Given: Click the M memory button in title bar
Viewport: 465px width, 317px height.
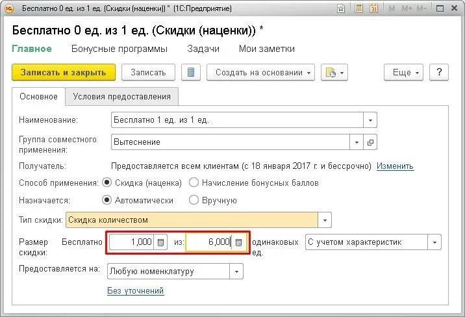Looking at the screenshot, I should click(392, 8).
